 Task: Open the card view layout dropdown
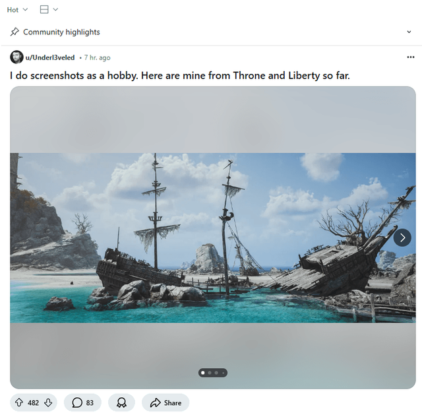49,9
